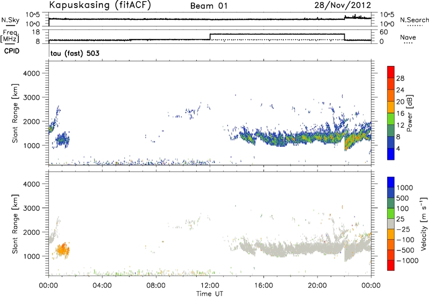429x297 pixels.
Task: Click the '4' power colour bar label
Action: (x=398, y=148)
